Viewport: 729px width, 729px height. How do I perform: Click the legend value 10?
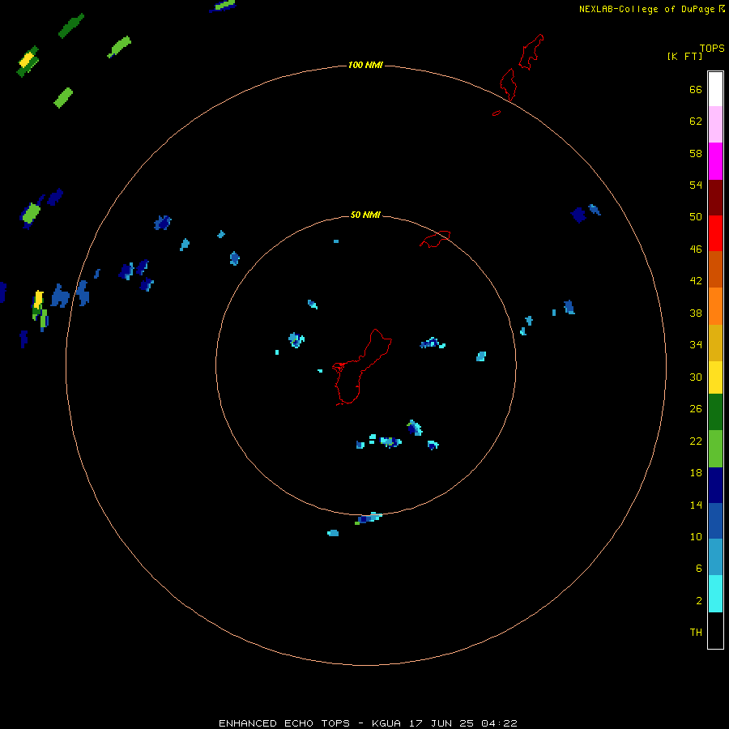point(696,536)
